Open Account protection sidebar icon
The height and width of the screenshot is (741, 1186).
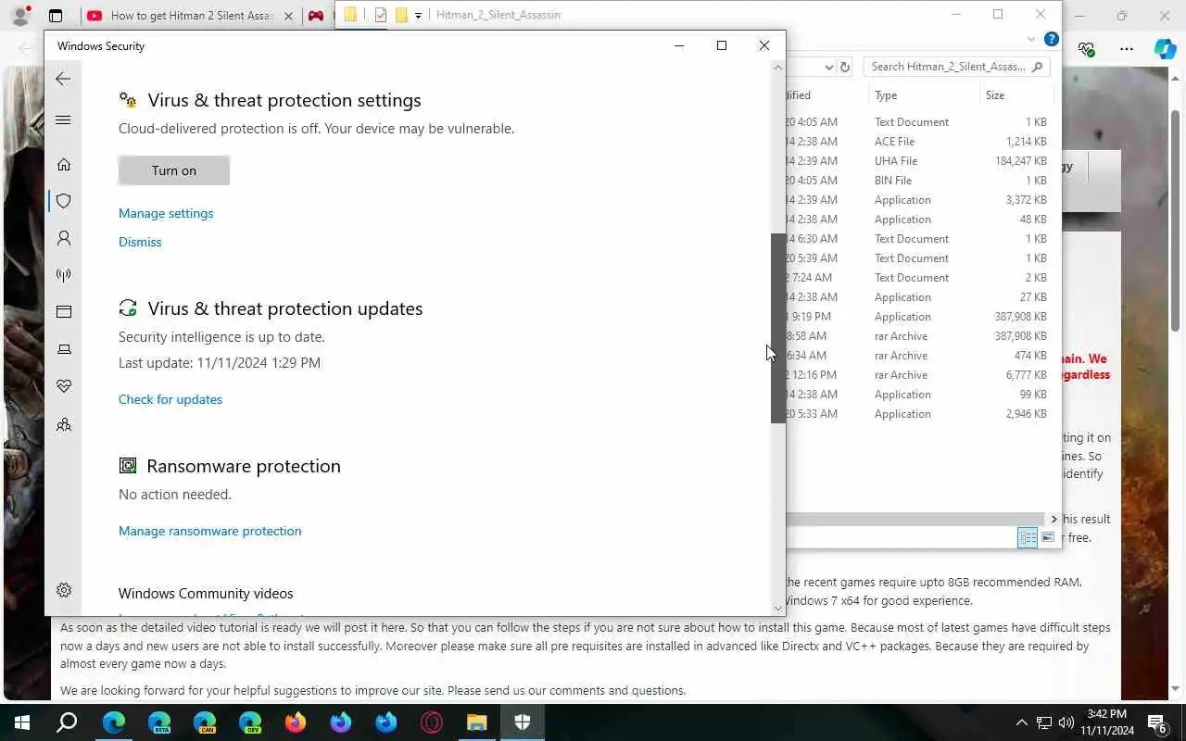point(64,238)
